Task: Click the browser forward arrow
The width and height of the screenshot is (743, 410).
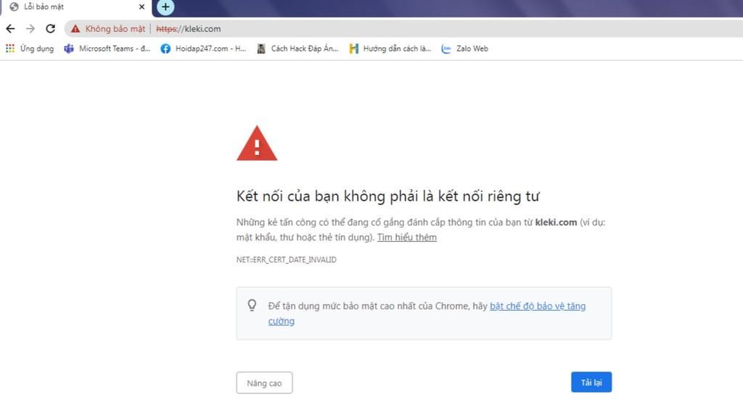Action: tap(30, 29)
